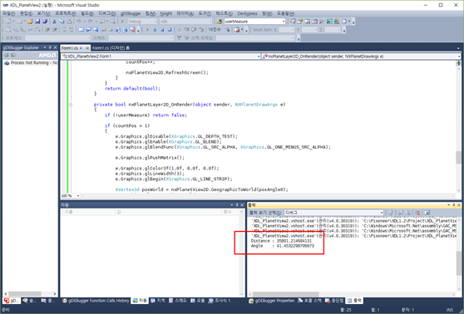Switch to 중단점 tab

tap(334, 301)
